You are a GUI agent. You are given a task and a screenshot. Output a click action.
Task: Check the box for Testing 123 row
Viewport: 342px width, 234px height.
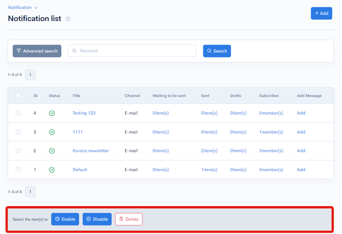18,113
